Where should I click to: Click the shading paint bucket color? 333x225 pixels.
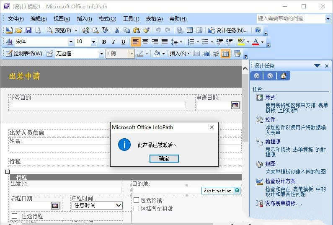[x=157, y=54]
